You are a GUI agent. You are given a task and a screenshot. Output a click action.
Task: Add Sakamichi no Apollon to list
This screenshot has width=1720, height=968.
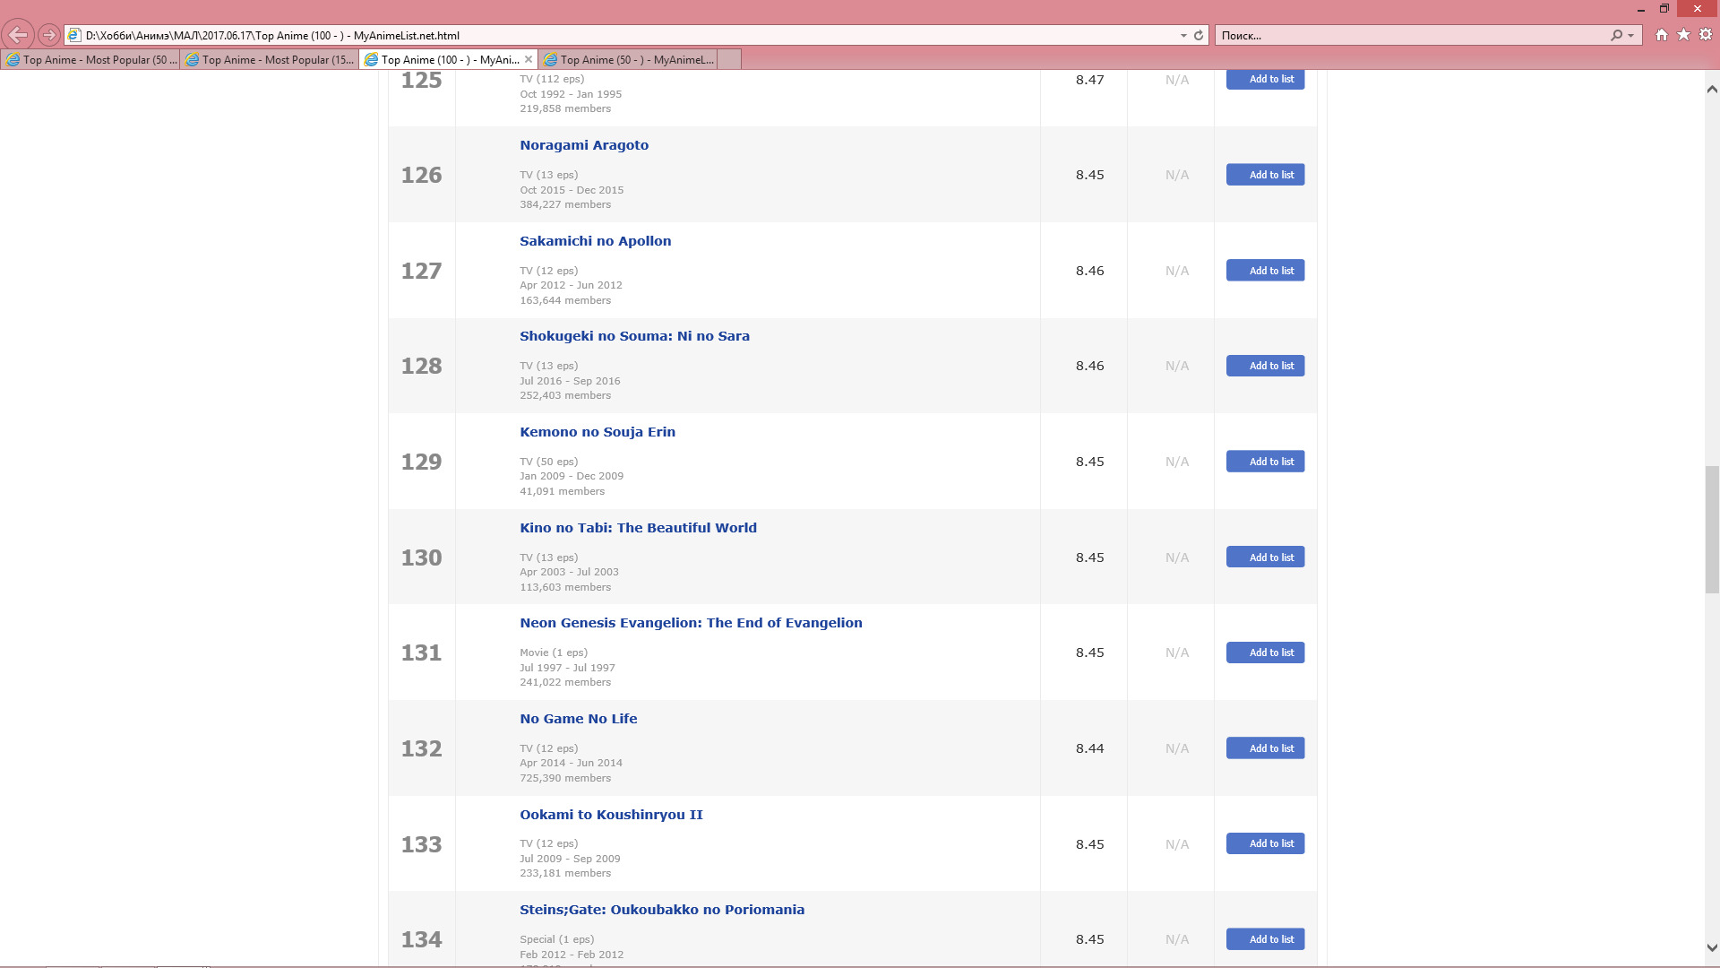[1265, 271]
